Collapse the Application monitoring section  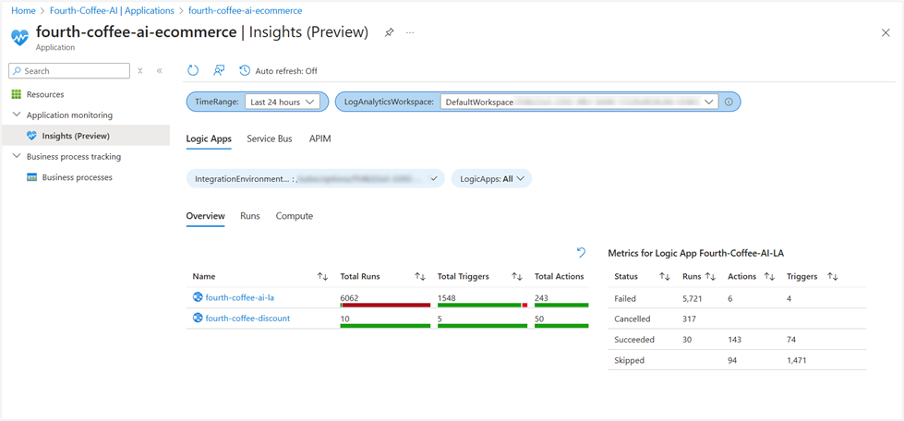coord(16,114)
